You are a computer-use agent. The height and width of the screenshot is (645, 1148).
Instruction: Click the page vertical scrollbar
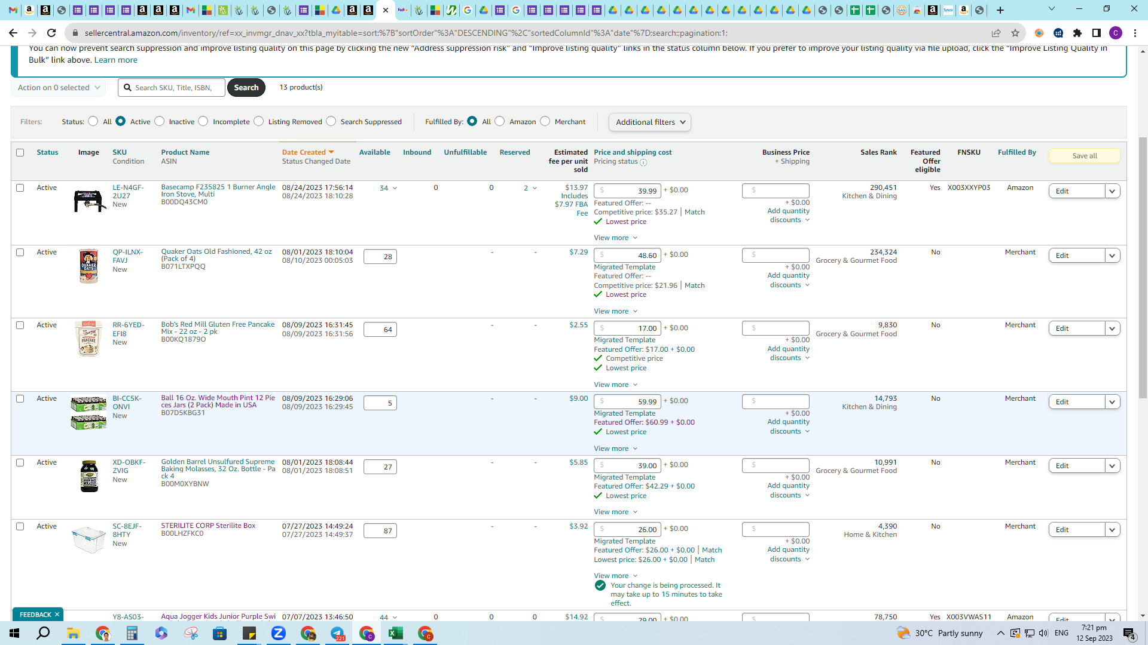click(1143, 268)
